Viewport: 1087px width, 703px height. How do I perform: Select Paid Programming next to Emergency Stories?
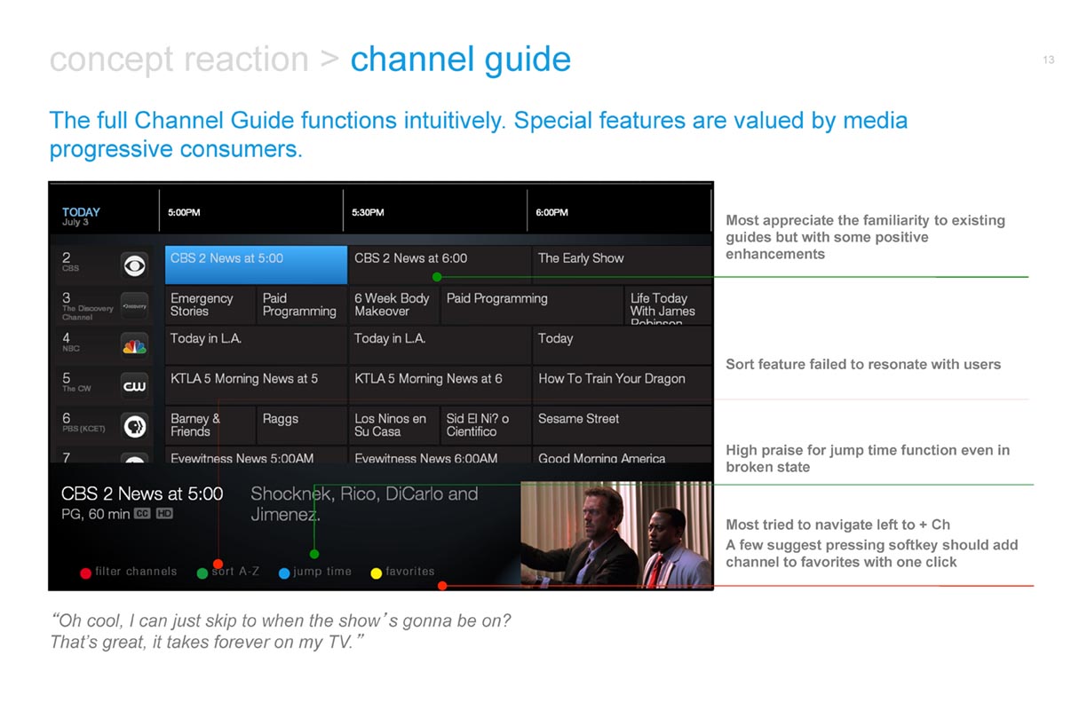click(302, 304)
